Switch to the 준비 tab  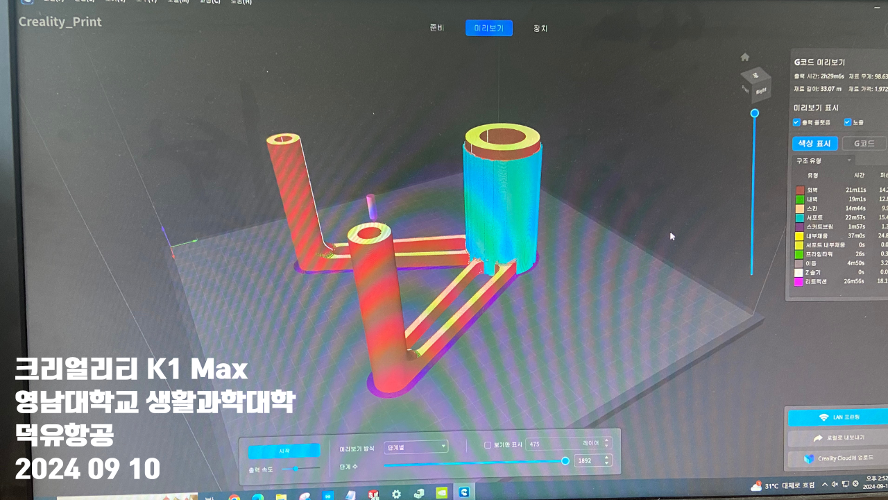click(436, 28)
